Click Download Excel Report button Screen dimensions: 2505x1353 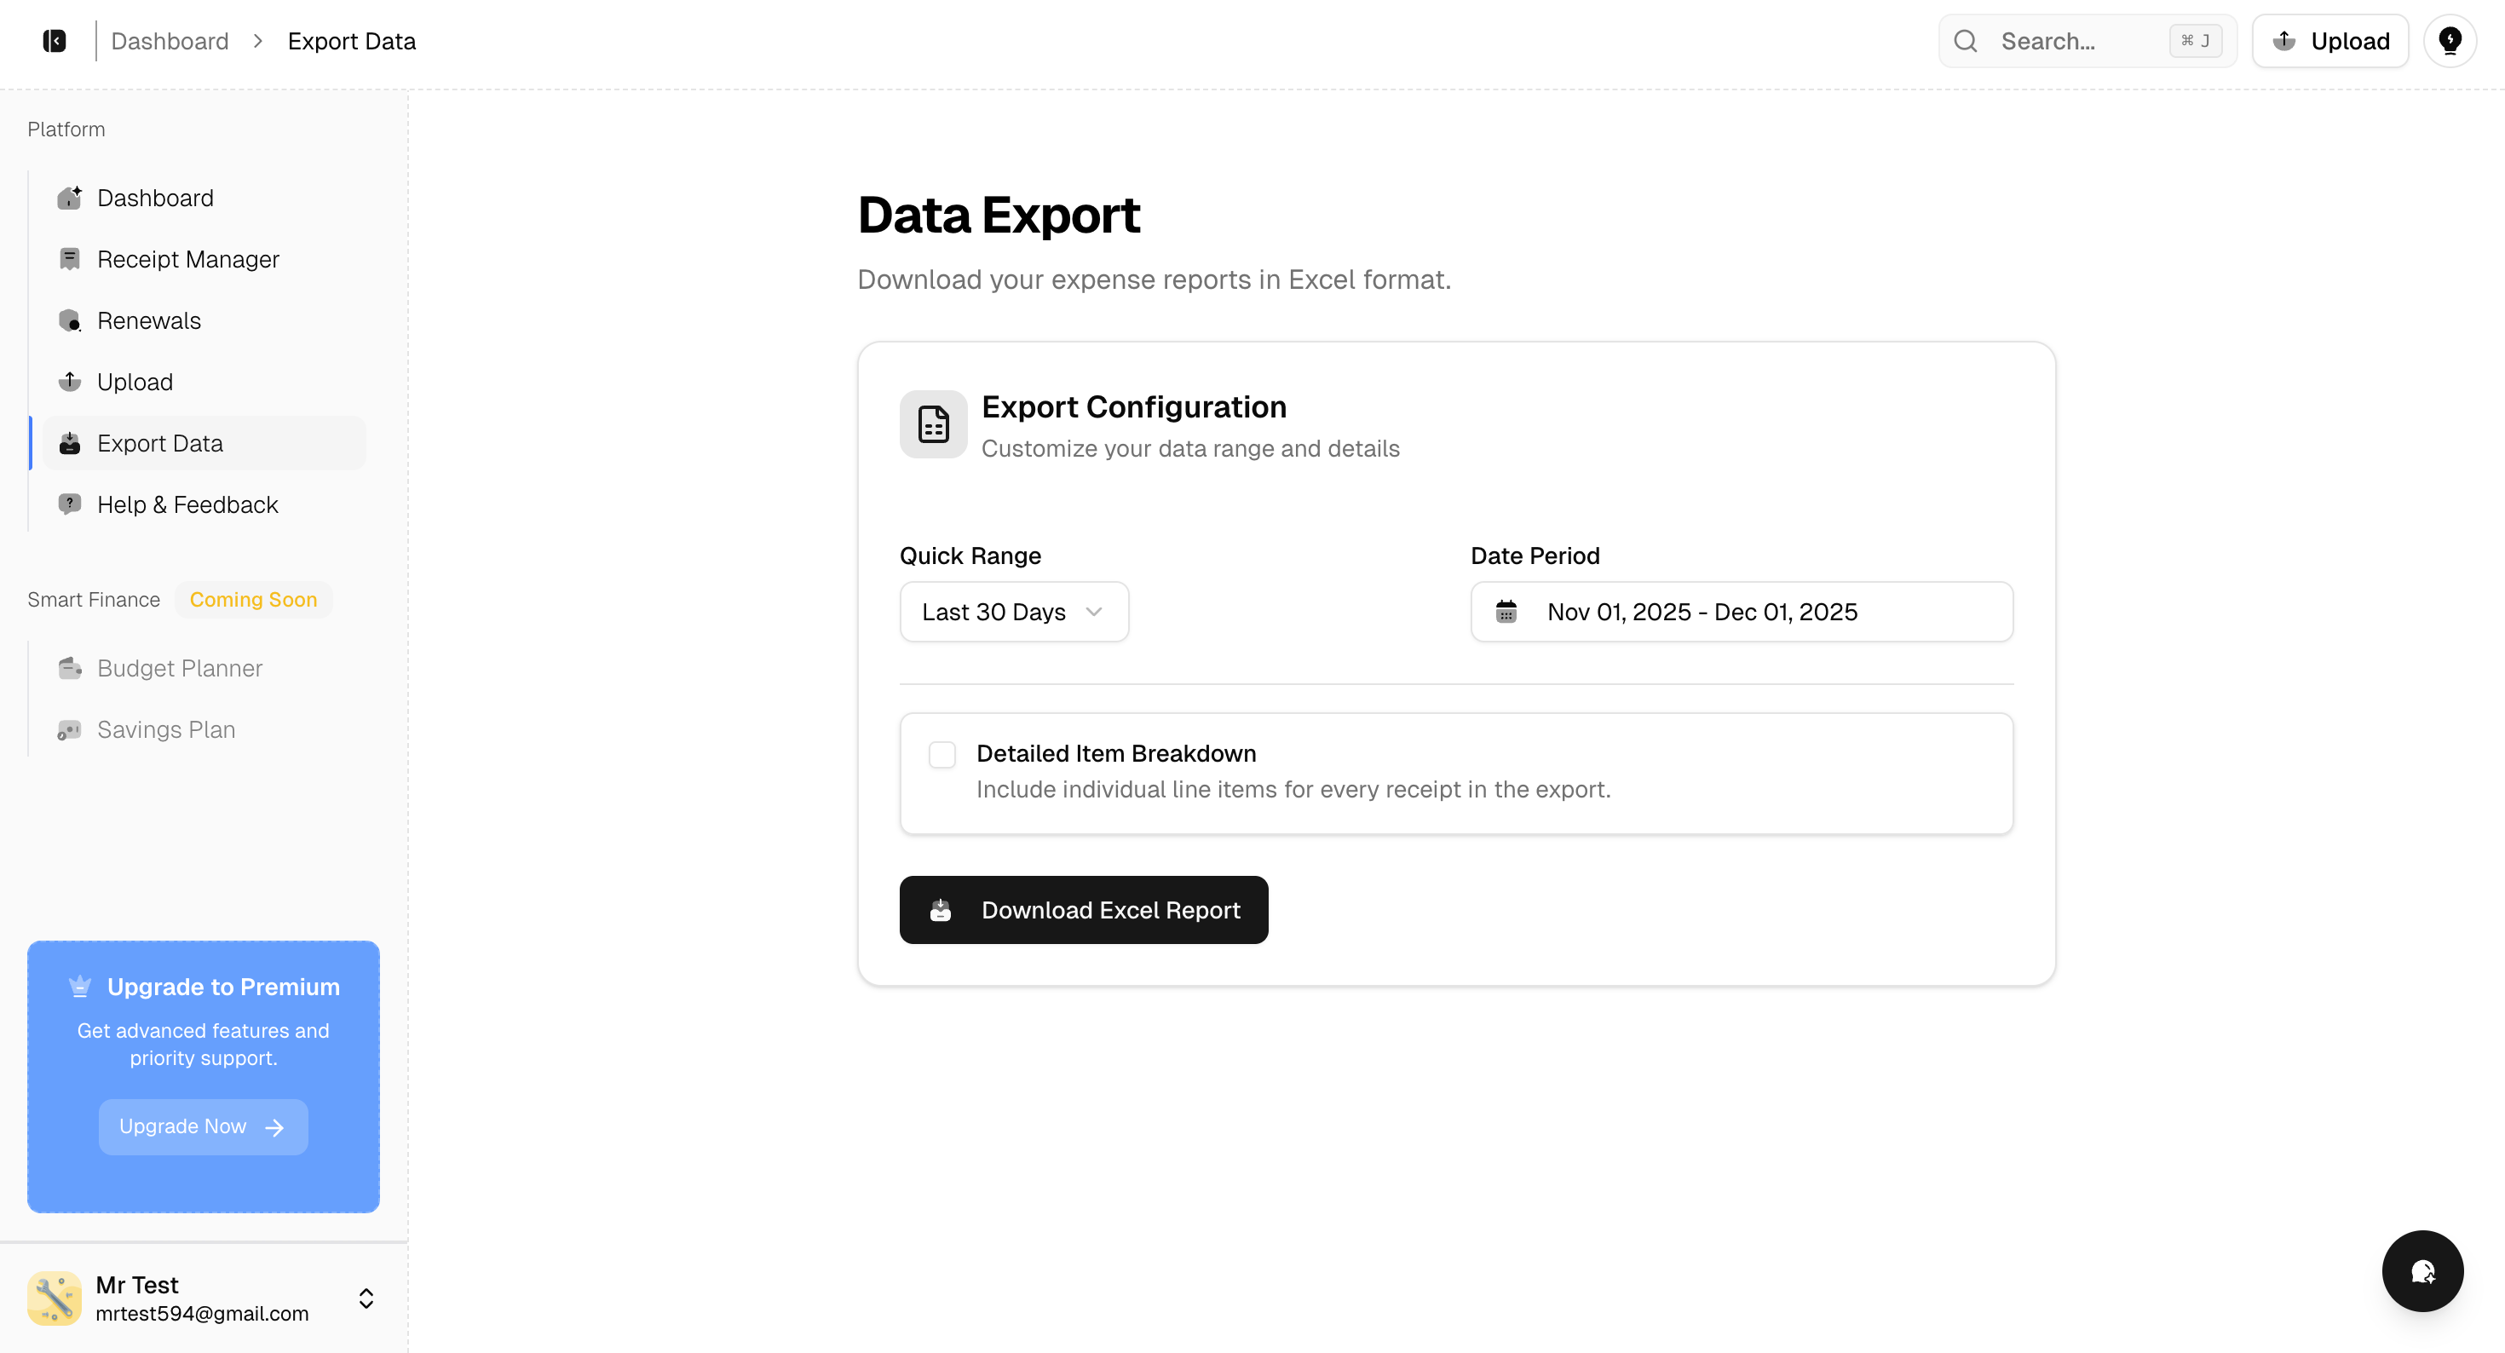(1083, 909)
